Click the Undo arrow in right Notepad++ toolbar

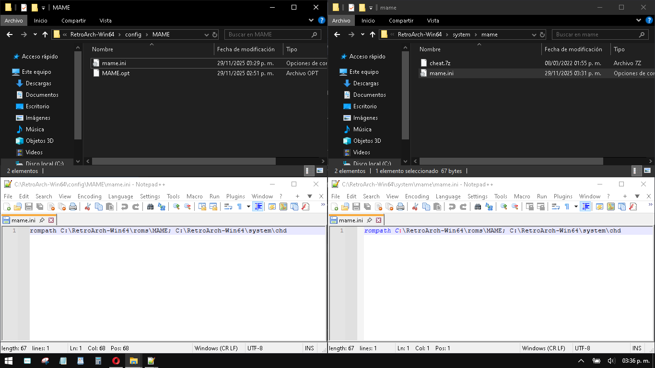point(452,207)
